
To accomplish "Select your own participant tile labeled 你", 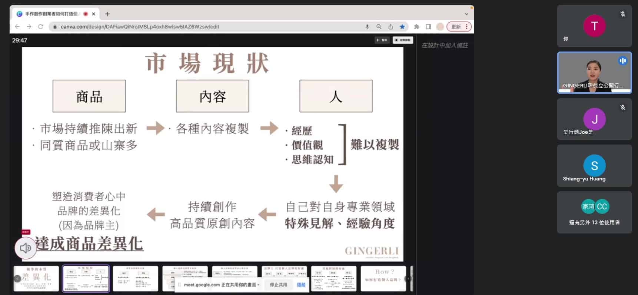I will tap(594, 26).
